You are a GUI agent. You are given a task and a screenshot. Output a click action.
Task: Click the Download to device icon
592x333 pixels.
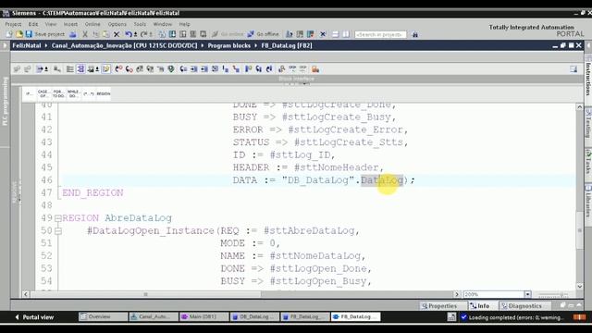coord(172,34)
